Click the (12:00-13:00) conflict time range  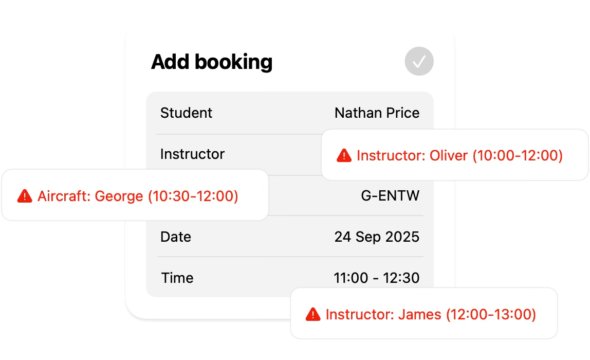pos(491,314)
